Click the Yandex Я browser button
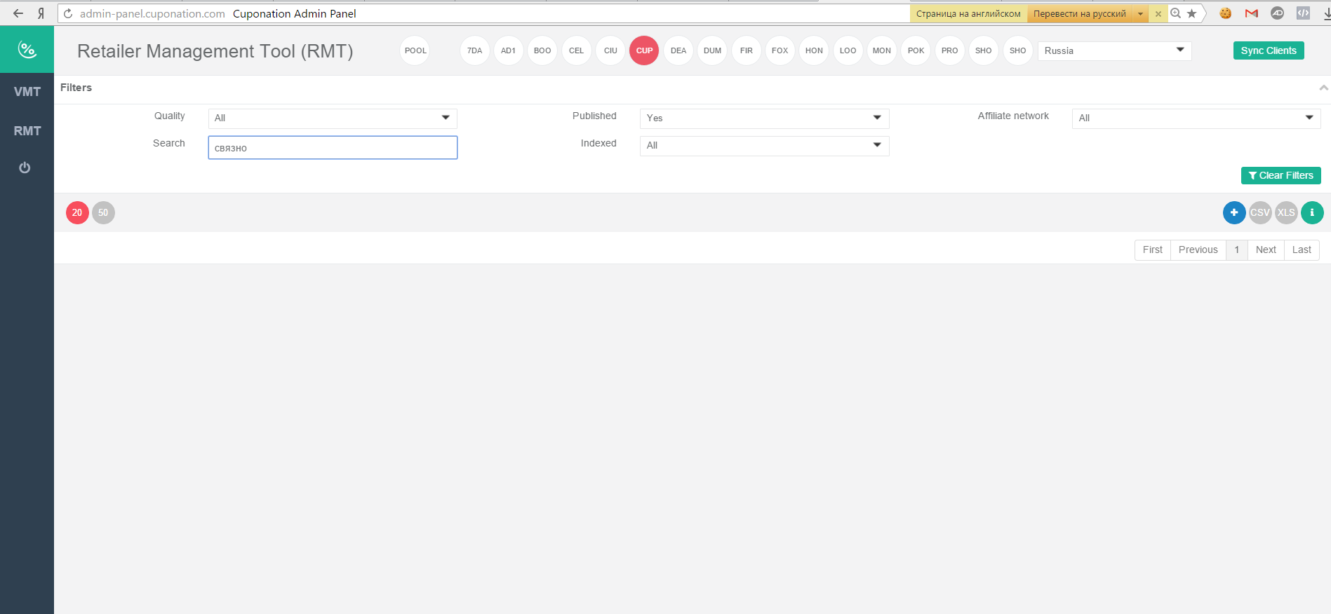The width and height of the screenshot is (1331, 614). (x=41, y=13)
